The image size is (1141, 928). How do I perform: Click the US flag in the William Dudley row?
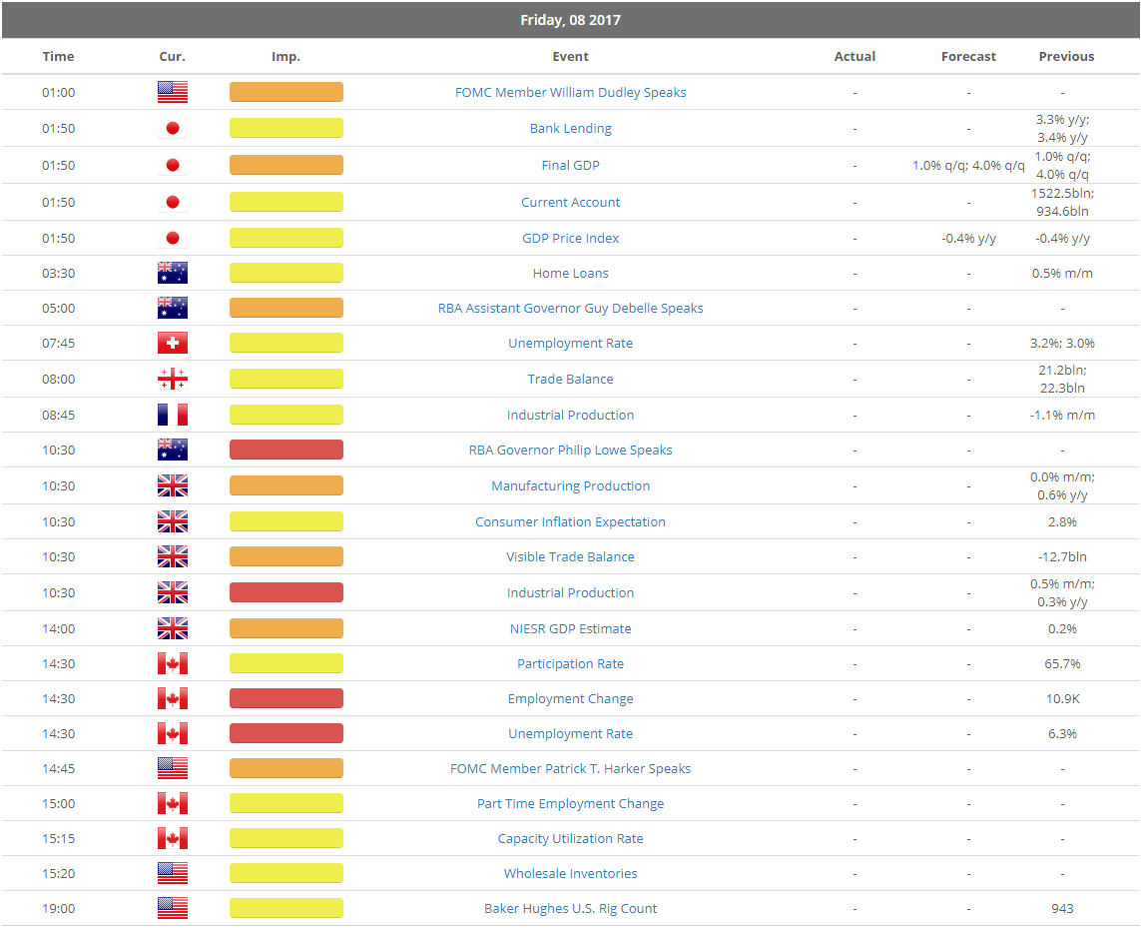[x=172, y=93]
